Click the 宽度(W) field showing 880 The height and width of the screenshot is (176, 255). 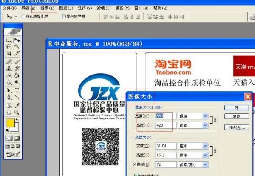pos(166,116)
